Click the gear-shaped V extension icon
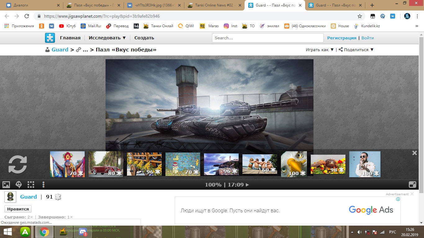The image size is (424, 238). point(383,16)
